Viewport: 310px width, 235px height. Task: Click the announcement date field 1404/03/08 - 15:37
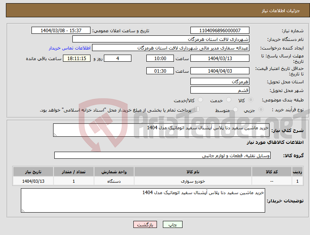(x=61, y=30)
